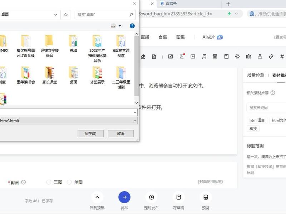Switch to the 质量检测 panel tab
Image resolution: width=286 pixels, height=214 pixels.
click(256, 75)
